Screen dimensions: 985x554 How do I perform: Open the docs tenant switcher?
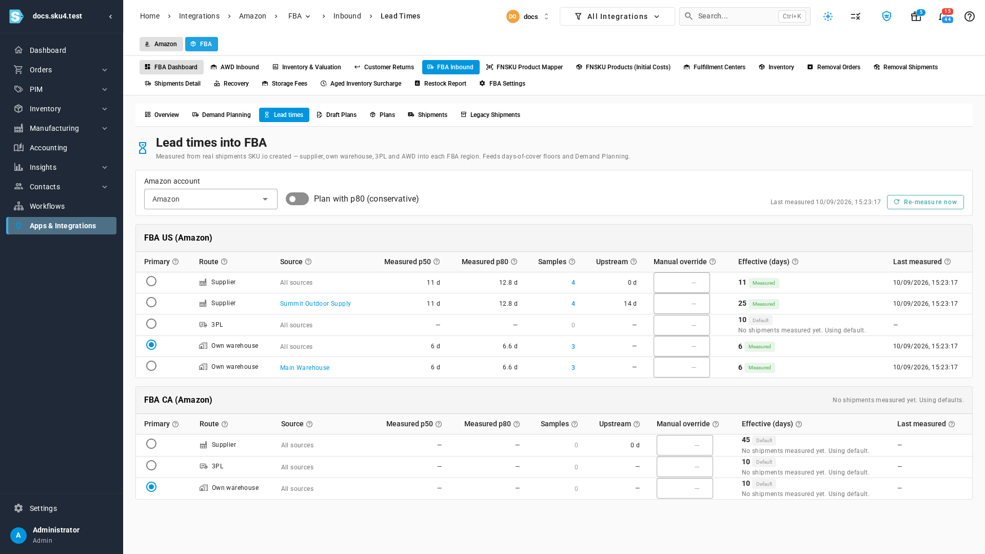528,16
